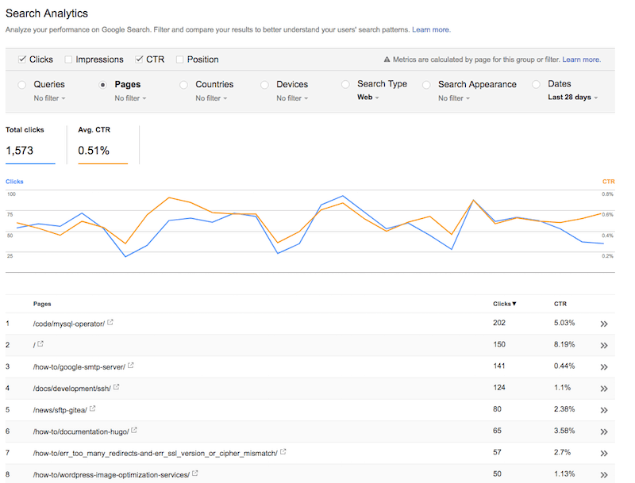Open external link icon for /code/mysql-operator/
This screenshot has height=483, width=635.
110,323
